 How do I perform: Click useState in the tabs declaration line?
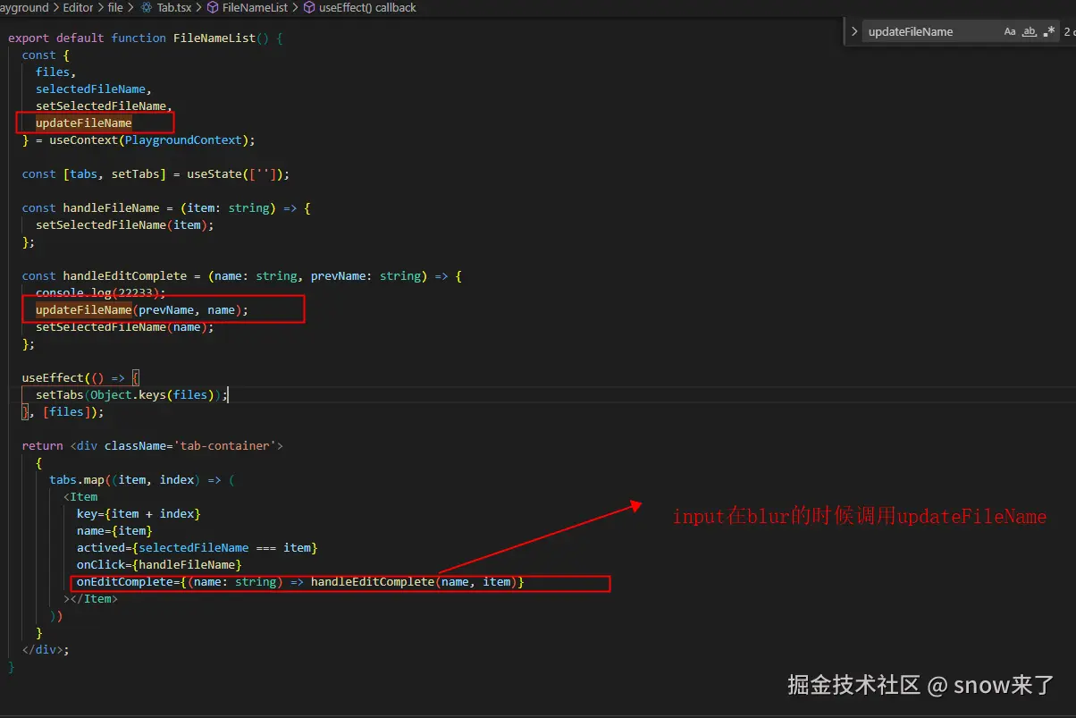(x=214, y=173)
